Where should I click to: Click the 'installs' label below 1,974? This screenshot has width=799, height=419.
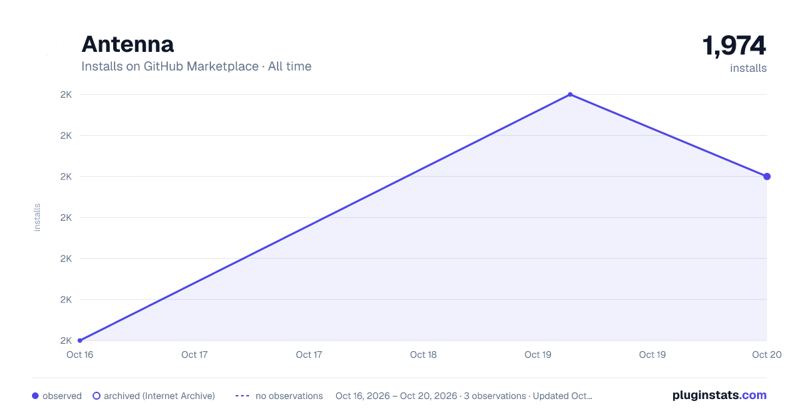tap(748, 68)
